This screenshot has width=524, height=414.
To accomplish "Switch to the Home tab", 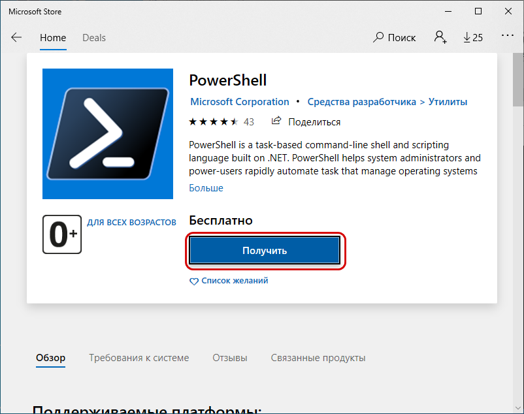I will click(53, 37).
